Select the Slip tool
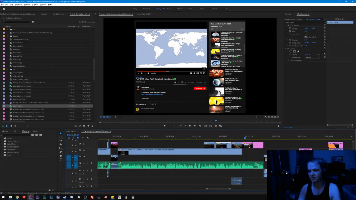The image size is (356, 200). (x=61, y=148)
